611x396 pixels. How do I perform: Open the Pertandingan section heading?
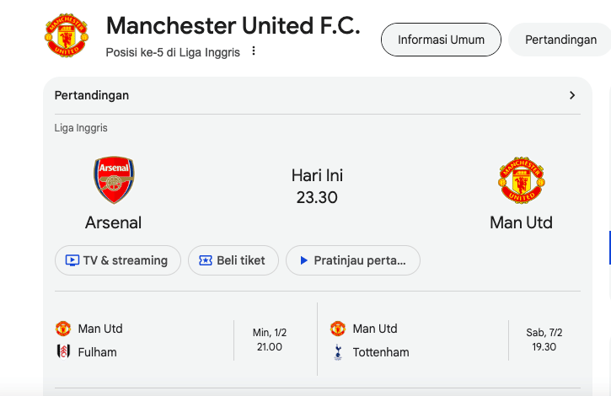pos(92,95)
